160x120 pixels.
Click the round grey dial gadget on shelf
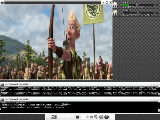(101, 117)
